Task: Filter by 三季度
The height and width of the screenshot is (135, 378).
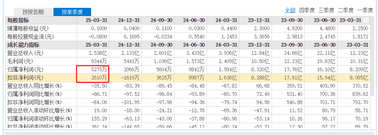Action: click(x=326, y=10)
